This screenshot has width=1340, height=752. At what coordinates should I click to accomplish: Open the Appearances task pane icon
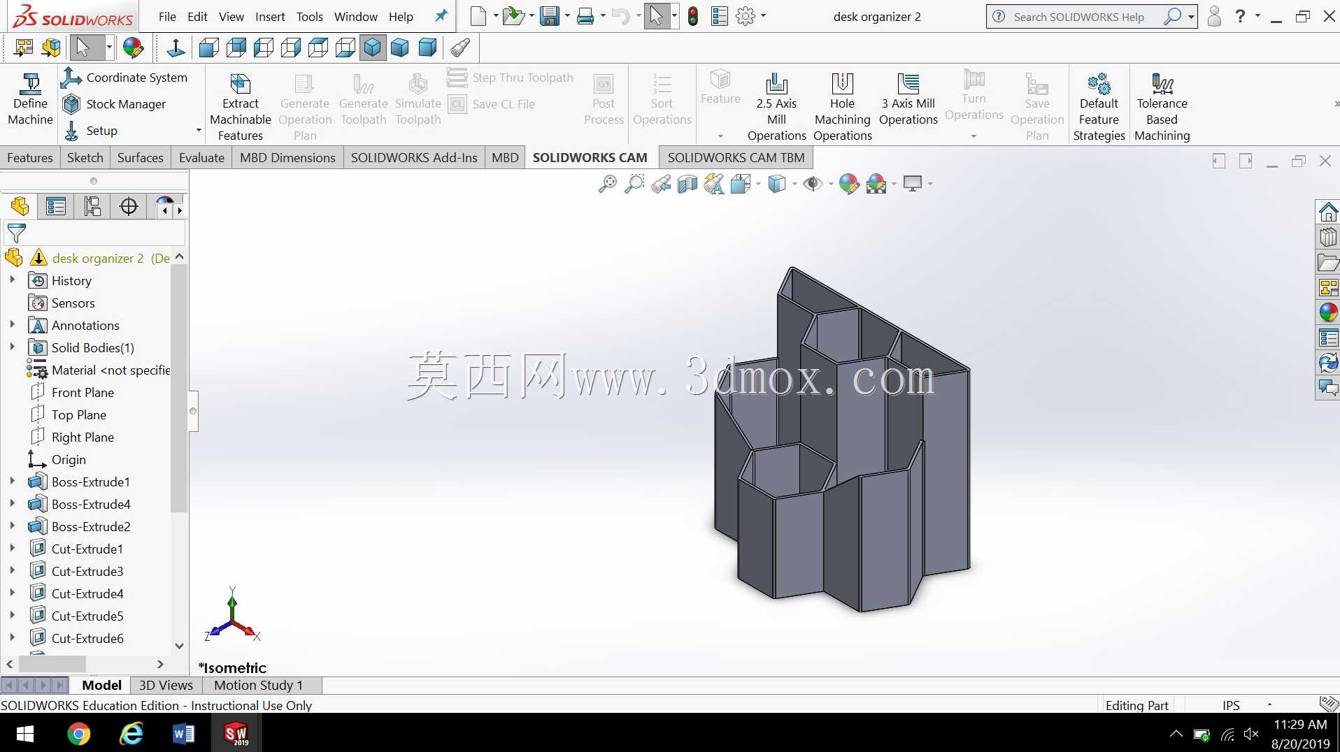1327,312
